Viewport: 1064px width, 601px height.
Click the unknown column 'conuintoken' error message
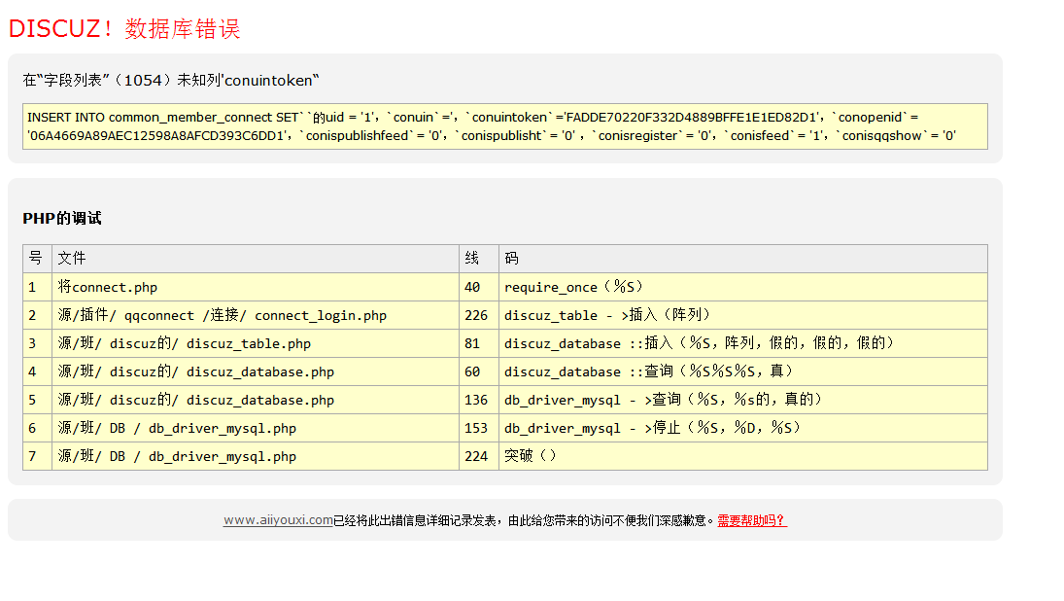tap(171, 80)
